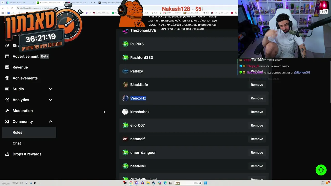
Task: Remove kirashabak from moderators
Action: tap(257, 112)
